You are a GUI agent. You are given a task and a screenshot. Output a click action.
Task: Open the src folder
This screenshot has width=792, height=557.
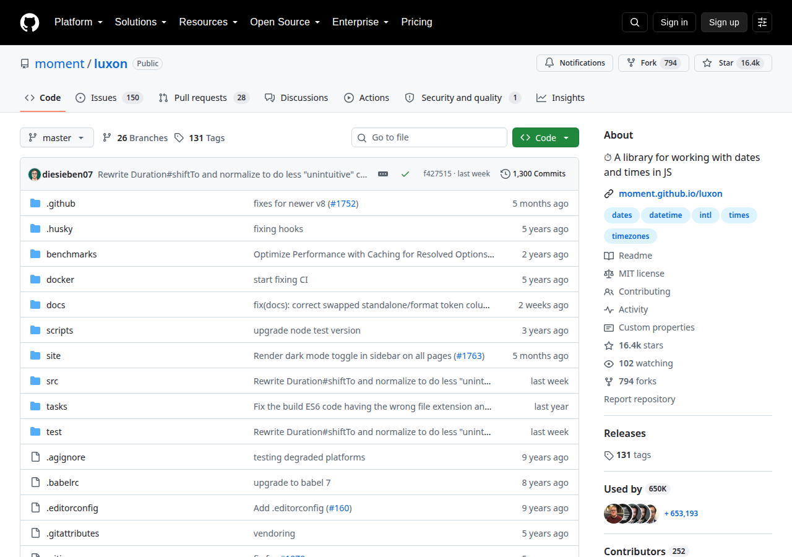52,381
